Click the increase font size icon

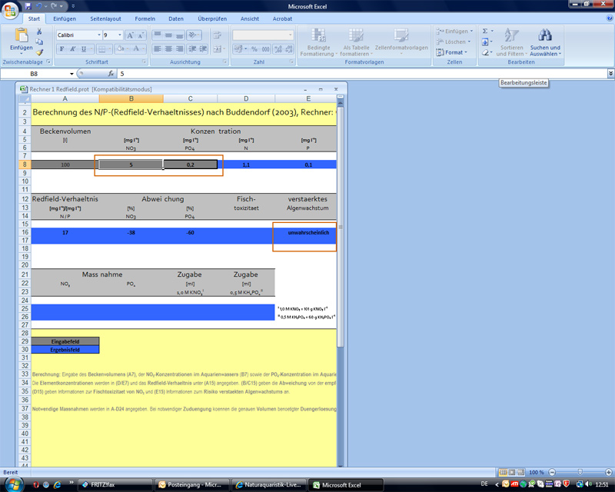[x=130, y=35]
